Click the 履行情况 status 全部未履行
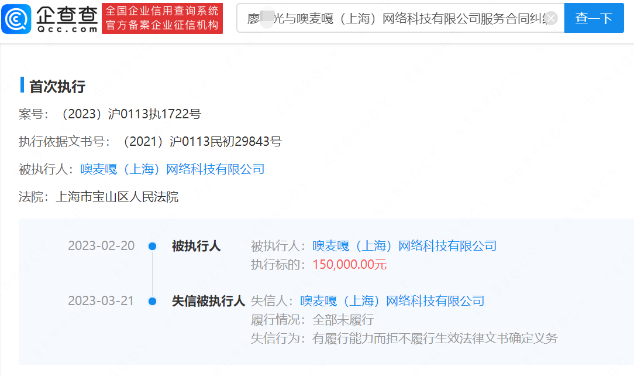634x376 pixels. tap(343, 320)
